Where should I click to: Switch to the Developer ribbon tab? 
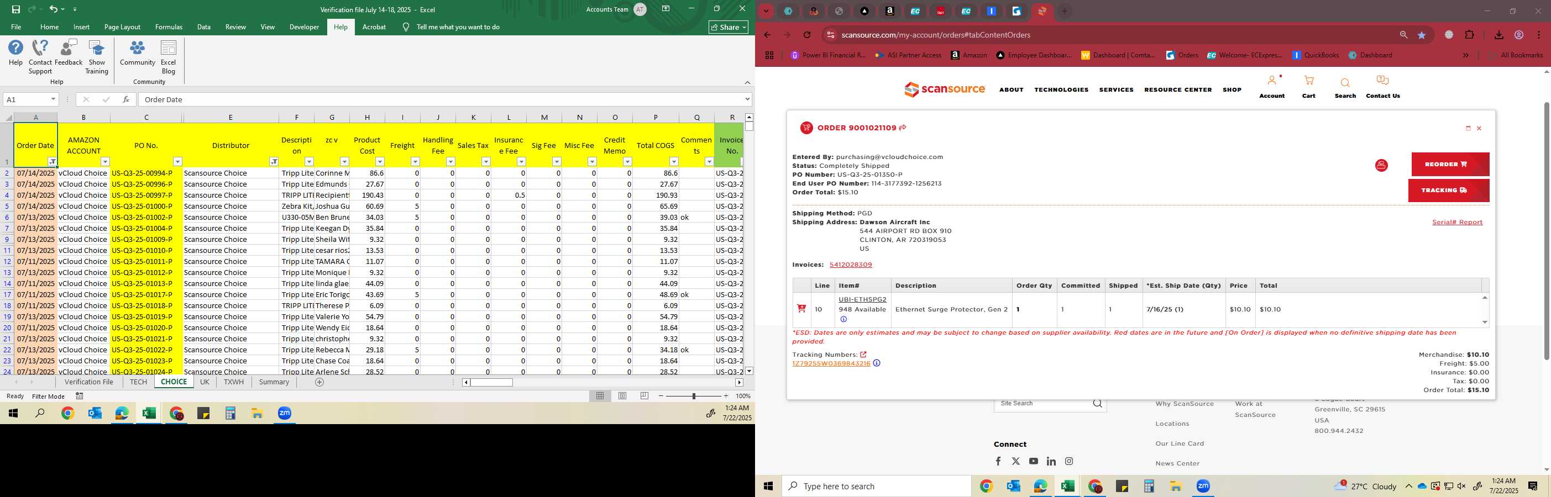click(x=304, y=27)
